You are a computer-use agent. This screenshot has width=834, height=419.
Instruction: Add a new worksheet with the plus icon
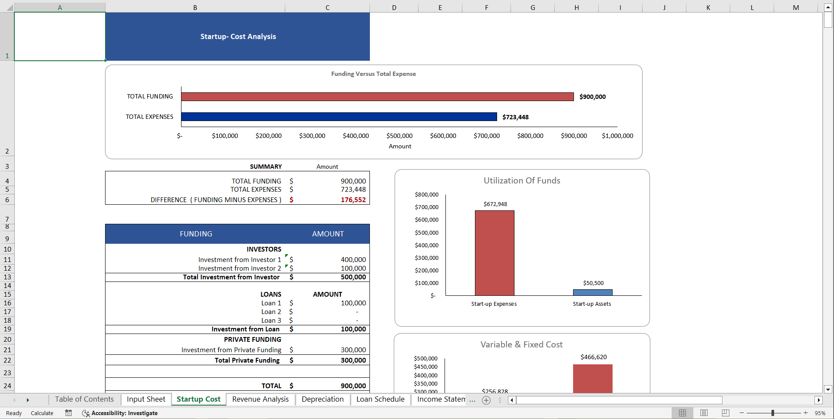486,400
